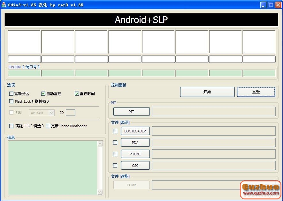Open the AP RAM dropdown
Viewport: 283px width, 201px height.
point(51,113)
